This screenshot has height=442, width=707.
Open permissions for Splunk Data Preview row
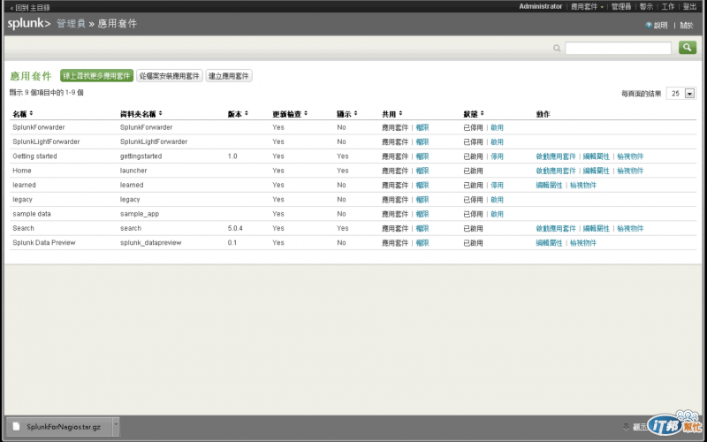pos(422,243)
